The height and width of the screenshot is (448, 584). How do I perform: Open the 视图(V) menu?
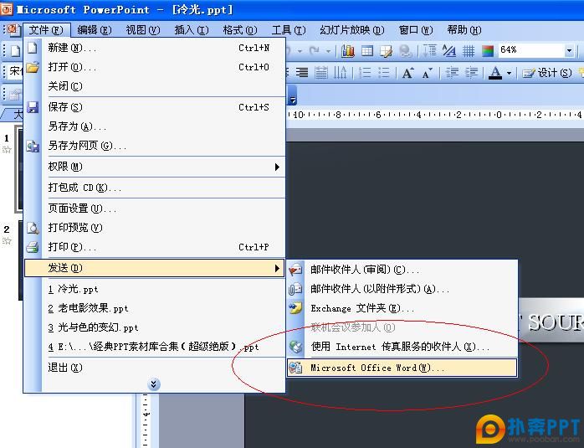[142, 30]
